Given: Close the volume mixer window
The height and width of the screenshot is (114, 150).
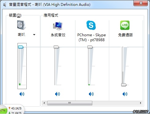Looking at the screenshot, I should (141, 3).
